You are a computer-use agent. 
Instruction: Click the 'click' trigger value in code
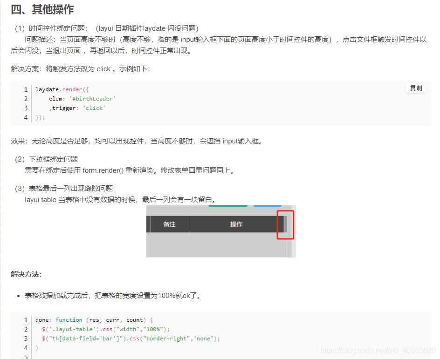click(x=94, y=108)
